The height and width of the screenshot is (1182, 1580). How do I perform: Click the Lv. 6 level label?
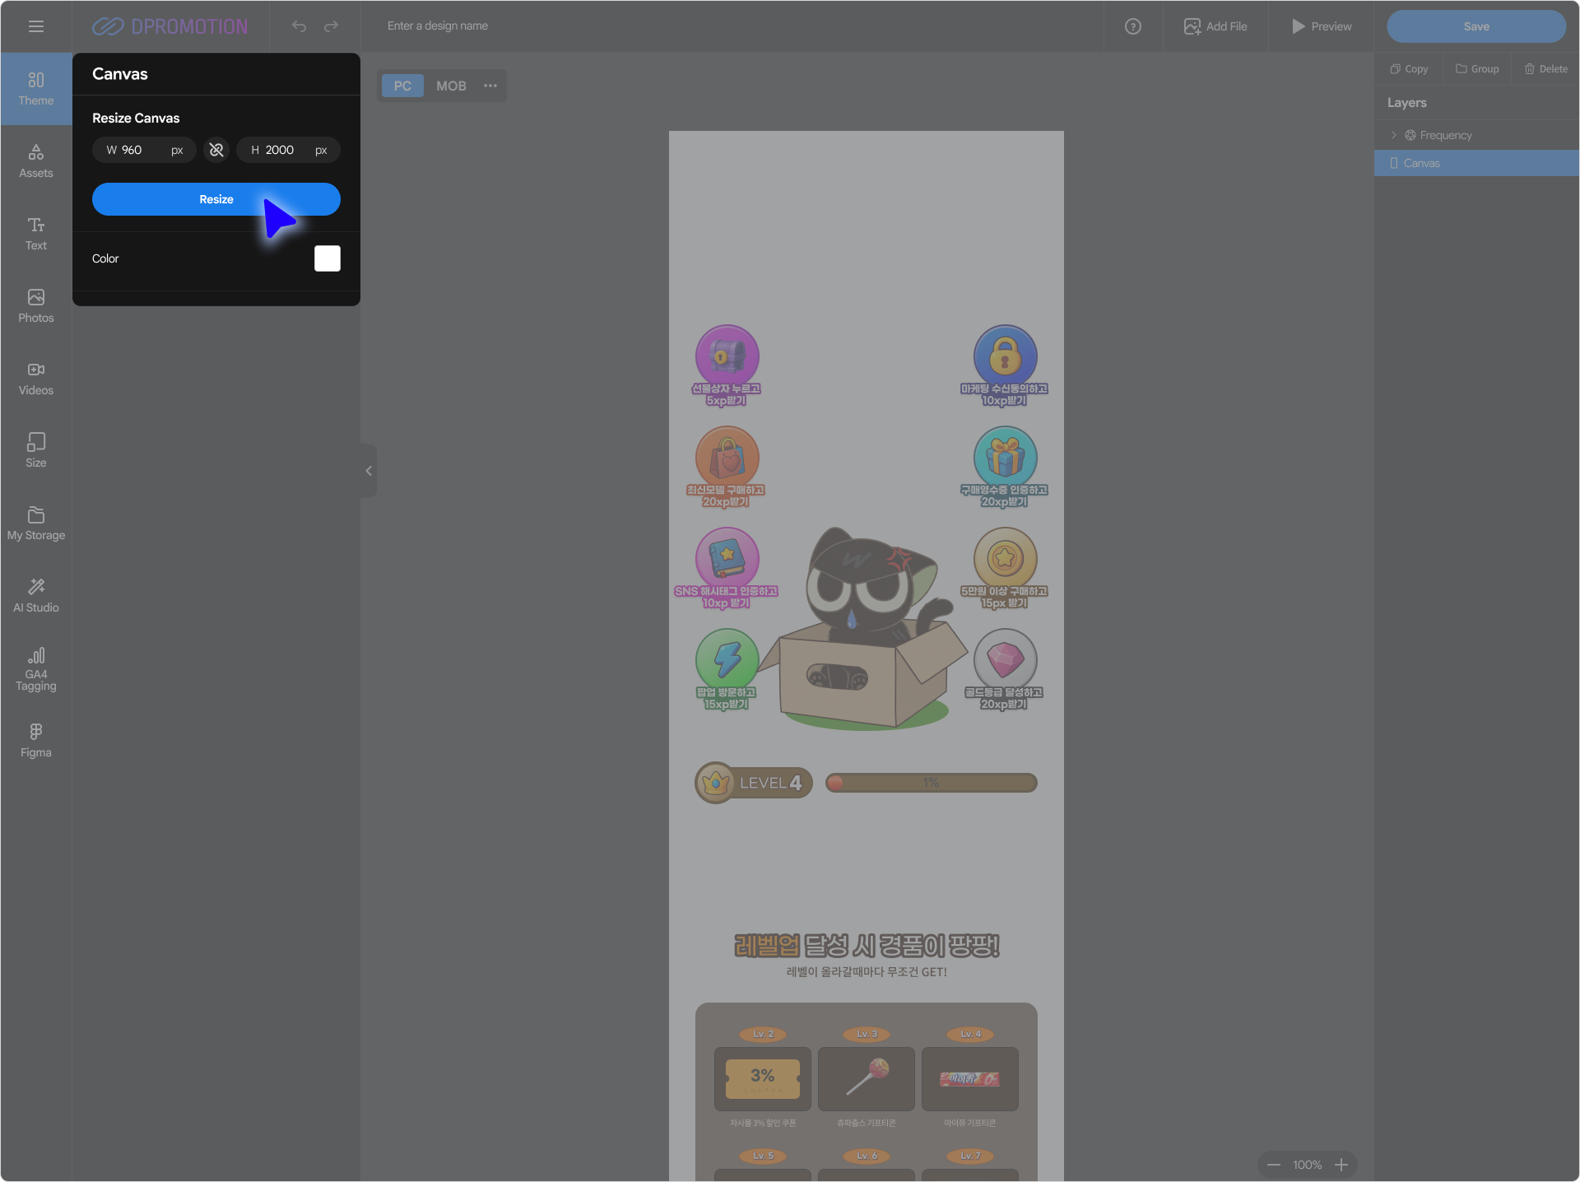pos(867,1156)
